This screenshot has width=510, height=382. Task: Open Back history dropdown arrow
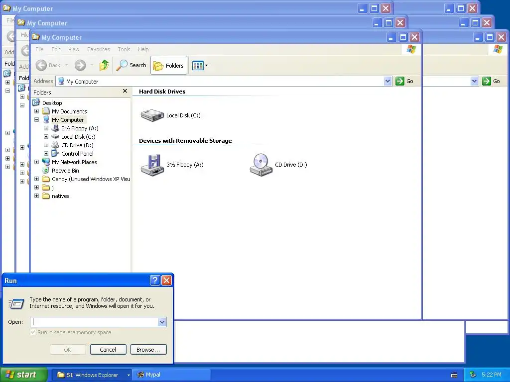[66, 65]
